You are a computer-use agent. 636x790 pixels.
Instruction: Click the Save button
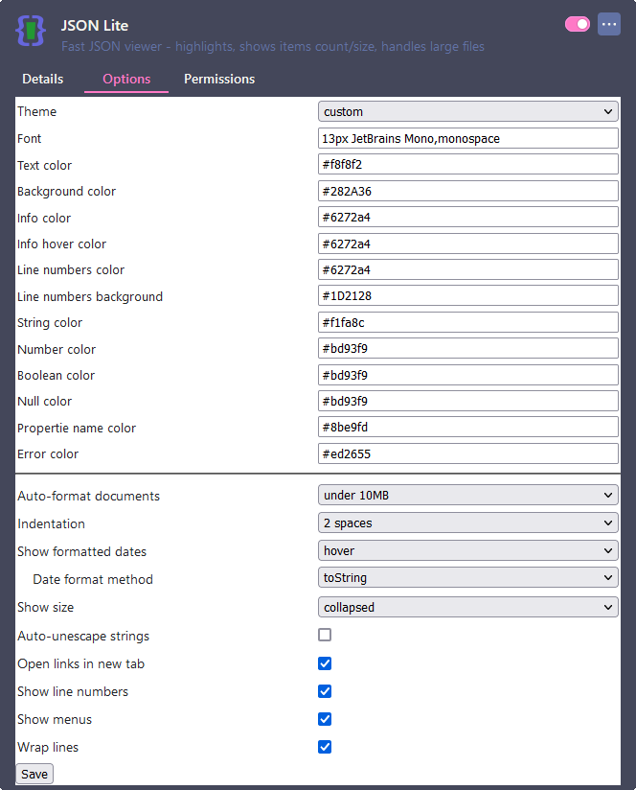tap(34, 774)
